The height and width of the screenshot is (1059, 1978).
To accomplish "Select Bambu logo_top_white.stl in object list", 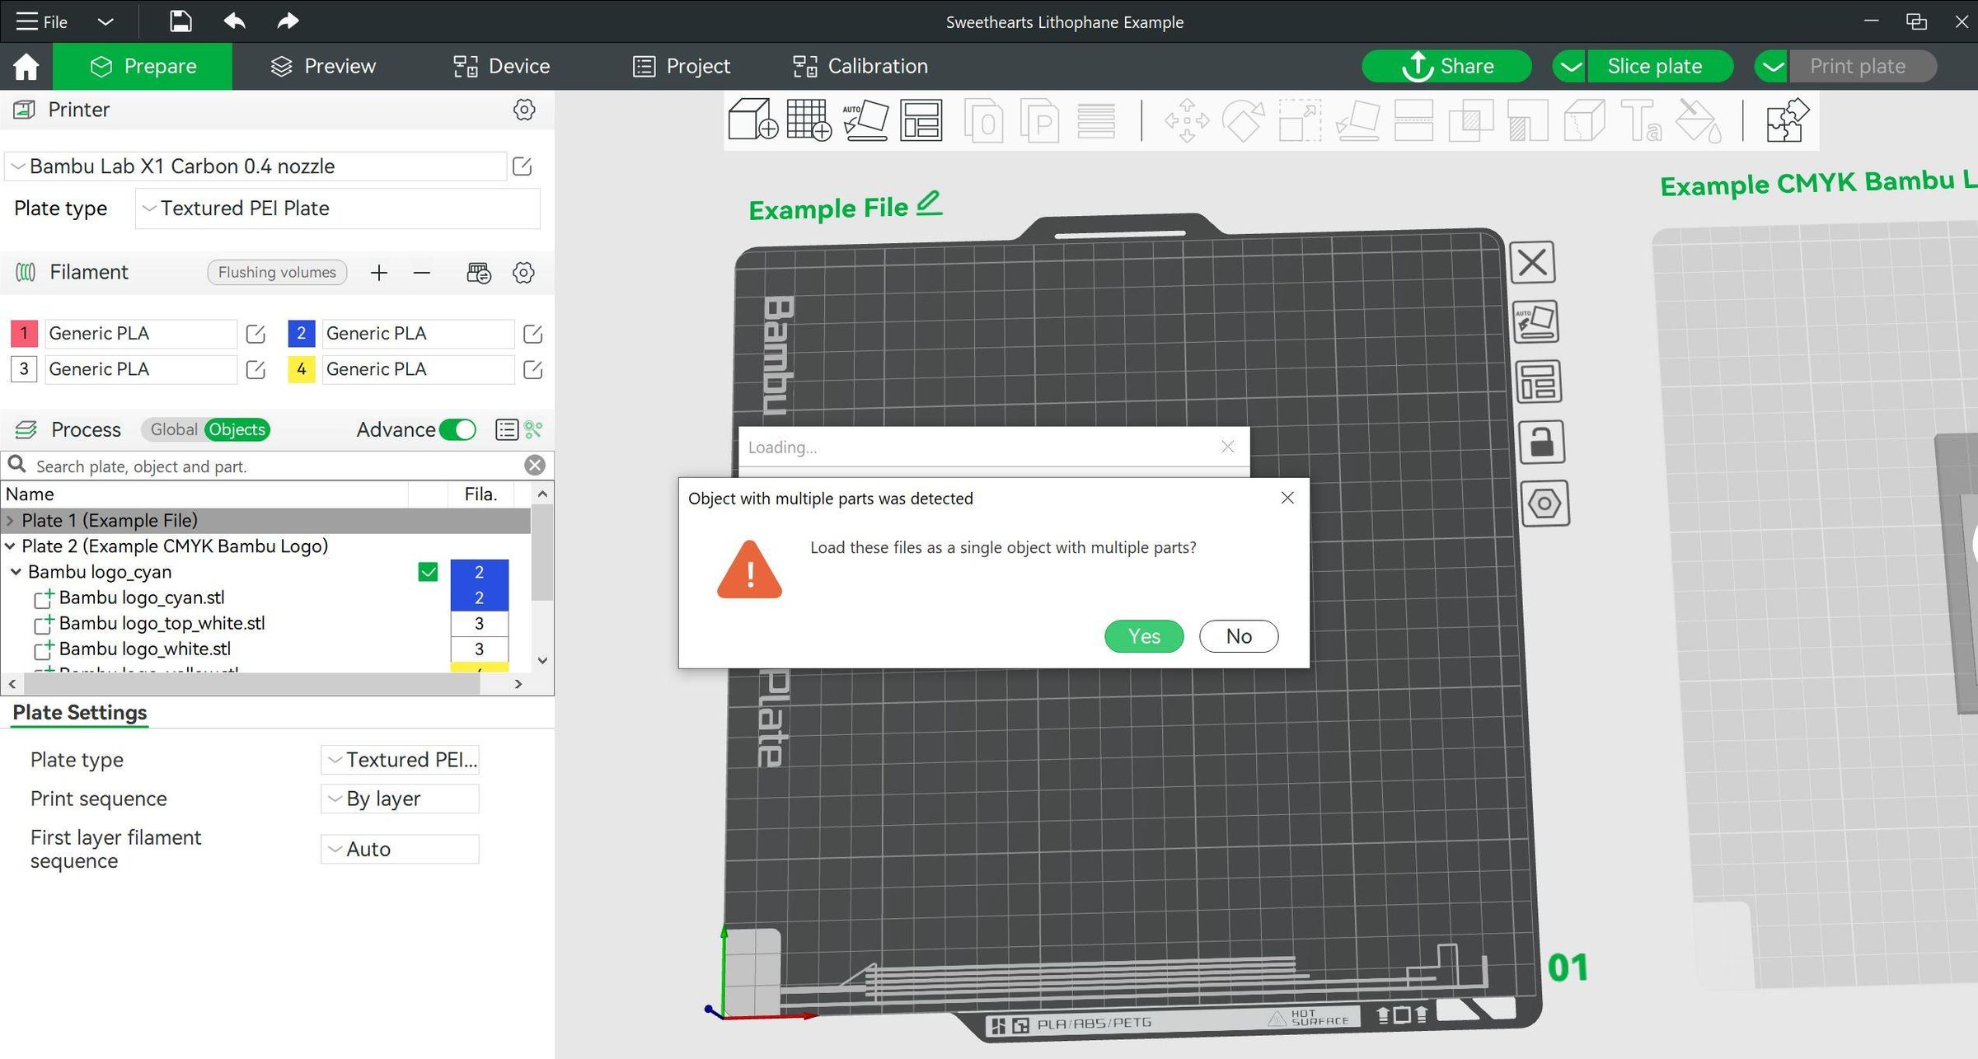I will point(162,624).
